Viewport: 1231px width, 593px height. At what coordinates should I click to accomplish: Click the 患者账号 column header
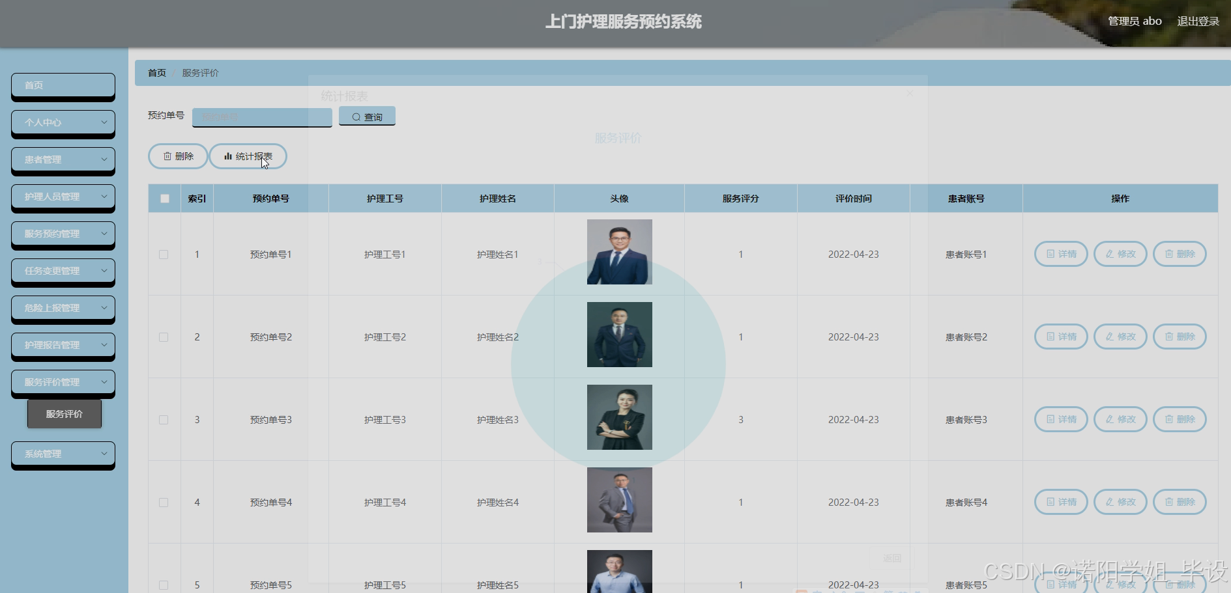pos(966,199)
